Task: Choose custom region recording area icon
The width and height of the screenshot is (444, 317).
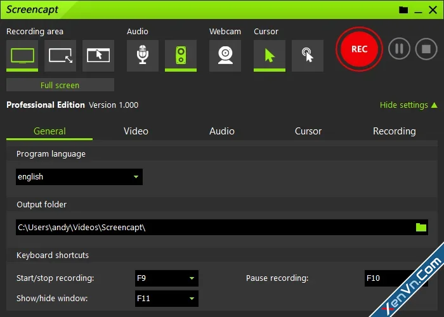Action: tap(60, 56)
